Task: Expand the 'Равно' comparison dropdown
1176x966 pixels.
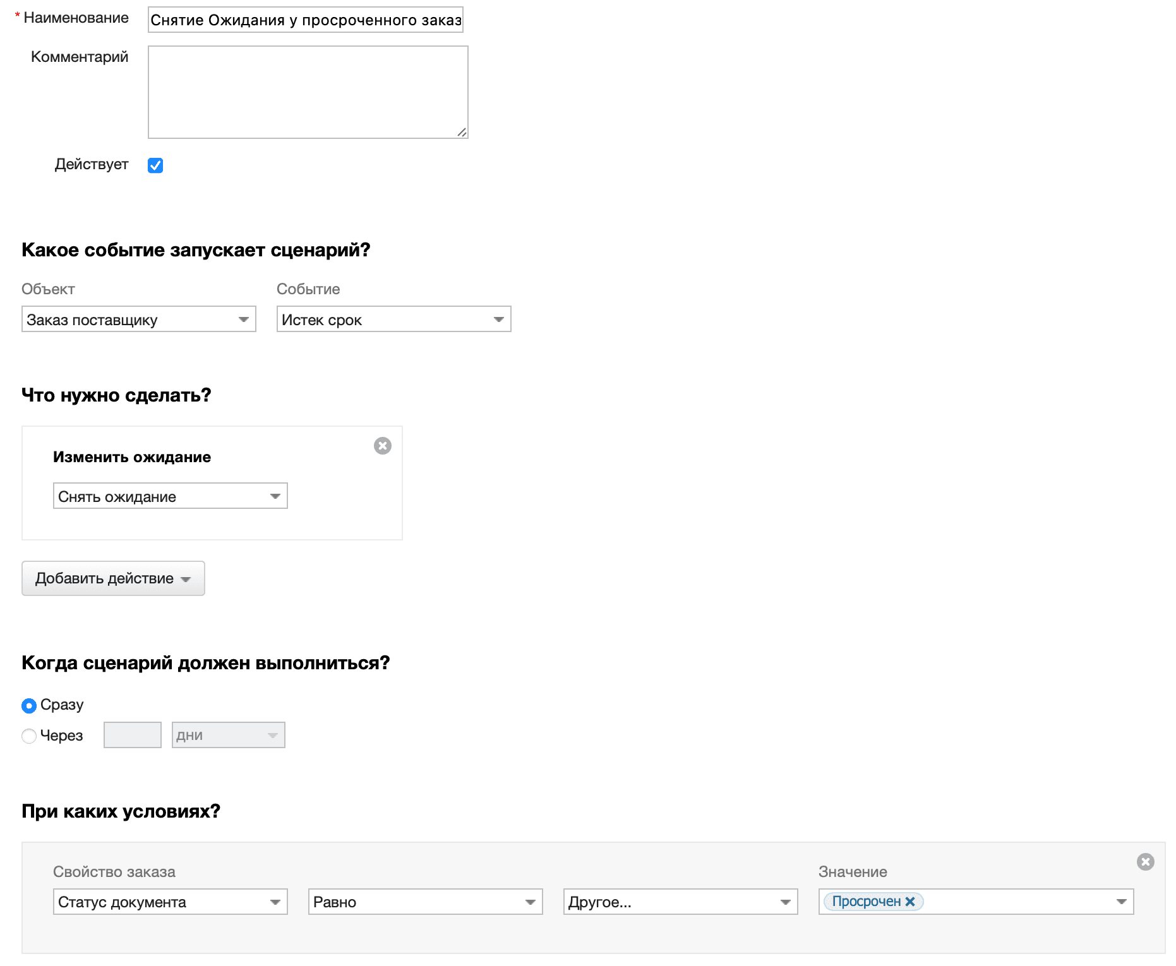Action: [x=425, y=902]
